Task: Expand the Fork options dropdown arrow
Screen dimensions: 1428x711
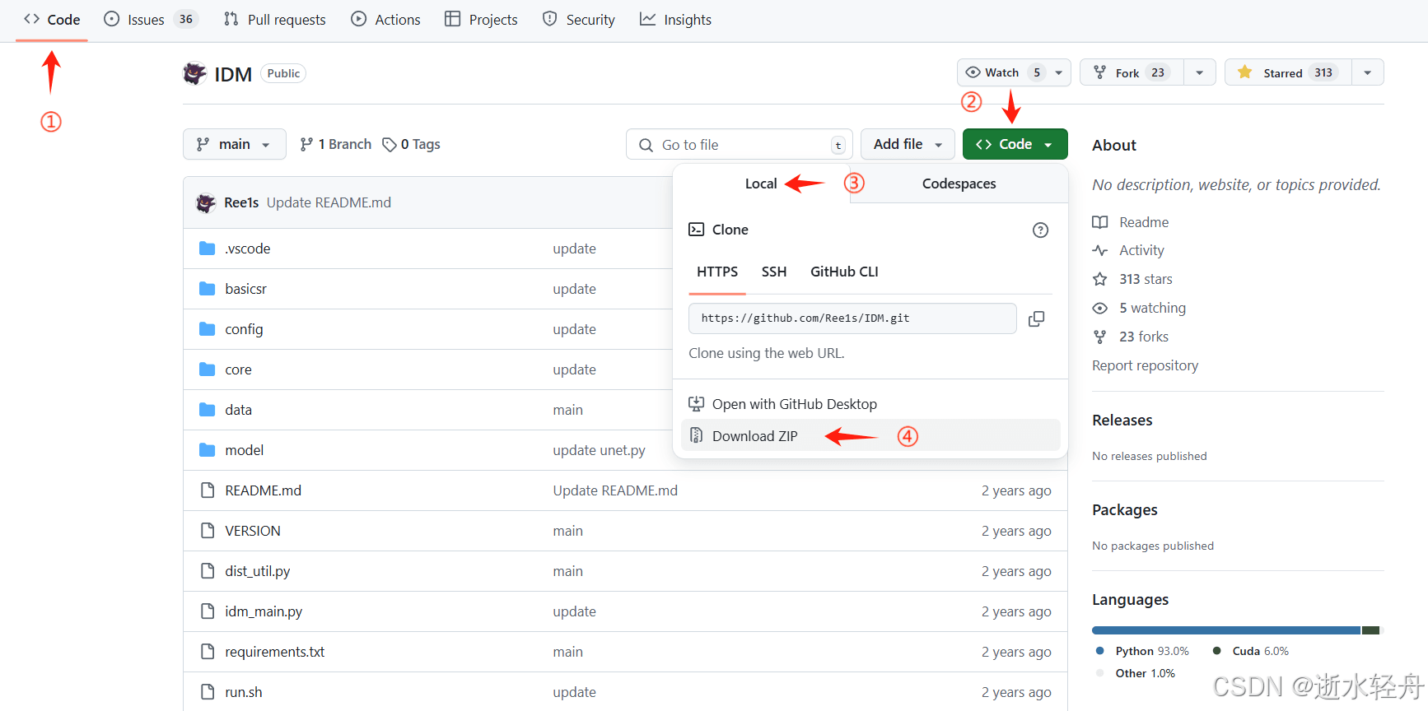Action: pos(1200,72)
